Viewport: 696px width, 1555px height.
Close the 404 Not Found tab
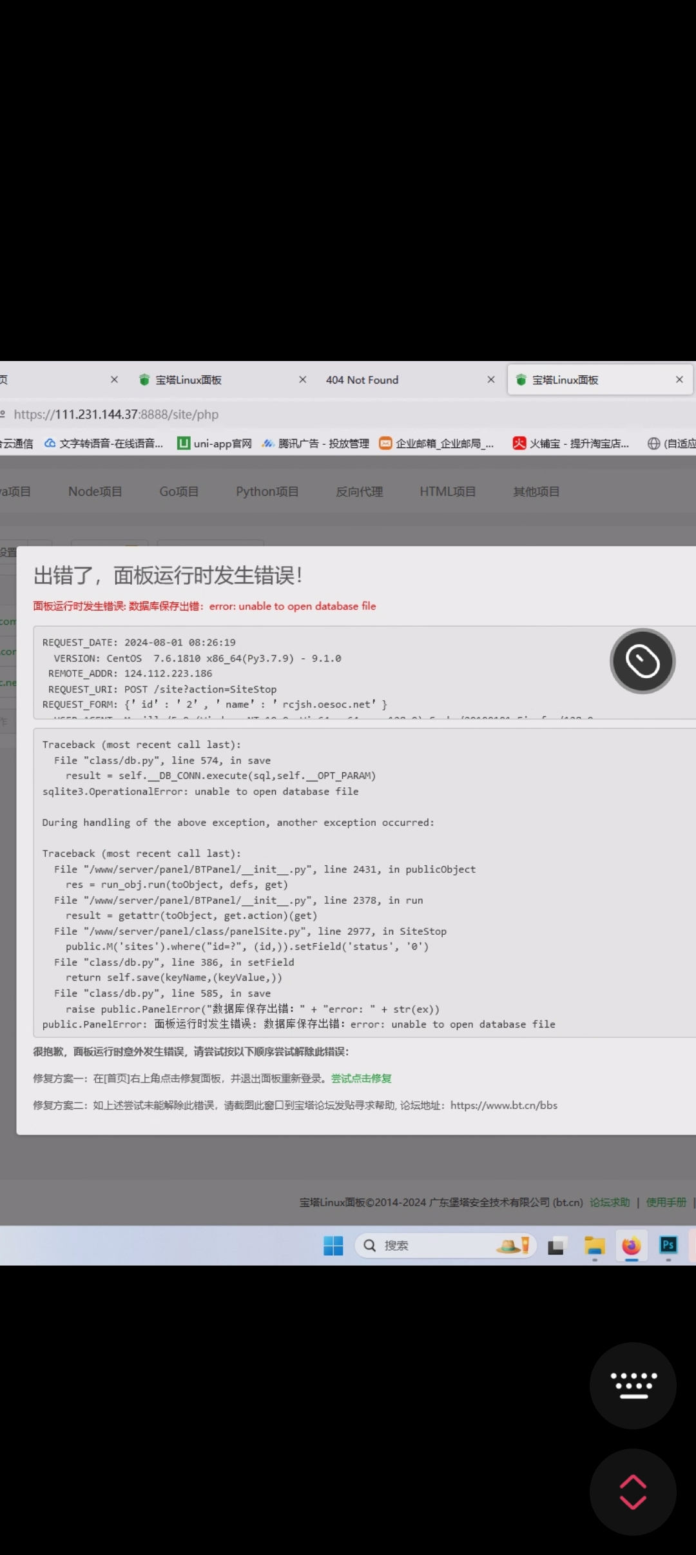click(x=491, y=380)
